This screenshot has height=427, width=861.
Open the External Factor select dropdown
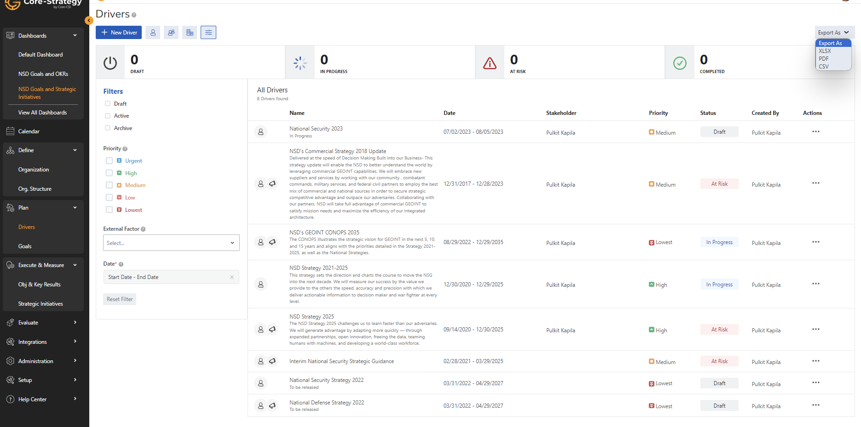(171, 243)
